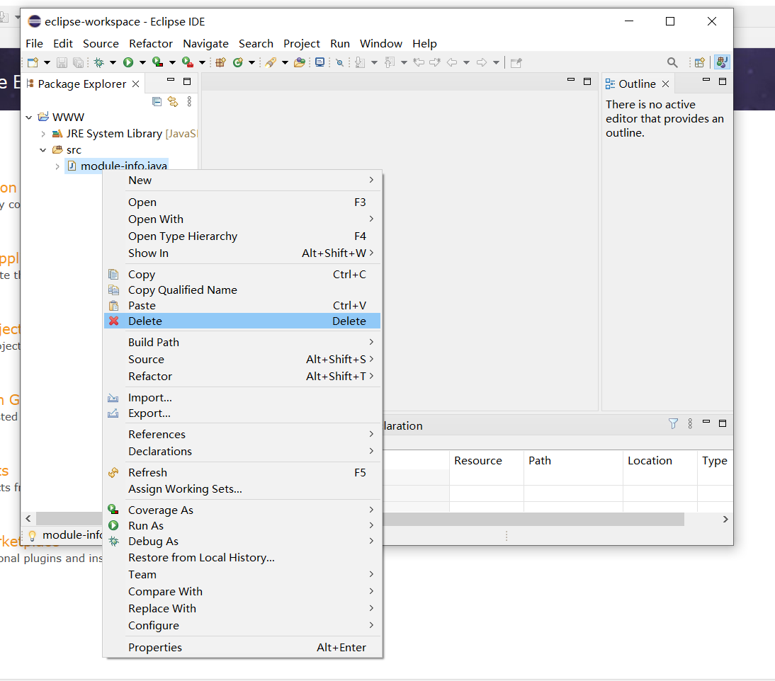Start the Debug bug icon
Screen dimensions: 775x681
point(99,63)
